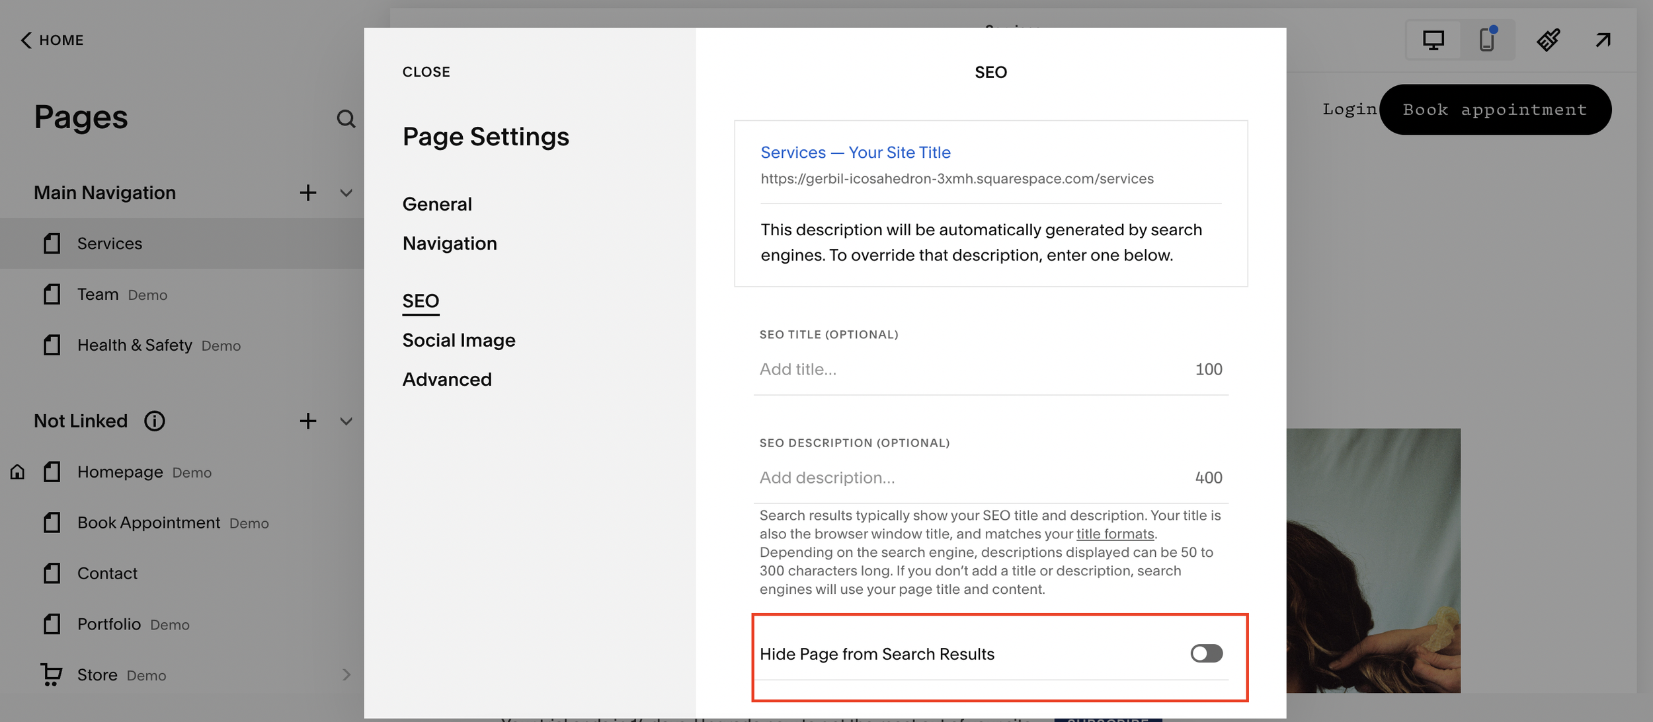
Task: Click the Store cart icon
Action: pyautogui.click(x=51, y=674)
